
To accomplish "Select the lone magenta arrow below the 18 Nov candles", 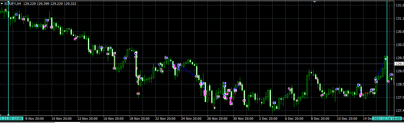I will point(138,93).
